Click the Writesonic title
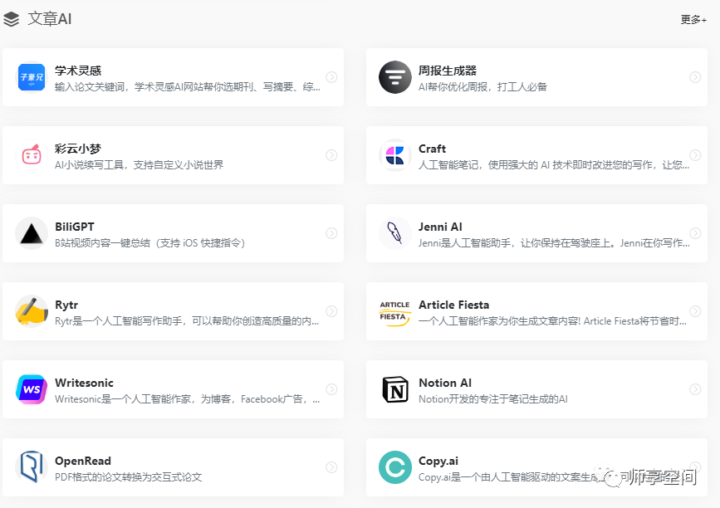720x508 pixels. (x=84, y=383)
